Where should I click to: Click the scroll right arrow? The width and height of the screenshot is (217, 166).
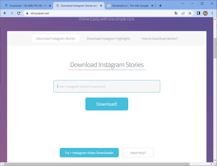(211, 164)
